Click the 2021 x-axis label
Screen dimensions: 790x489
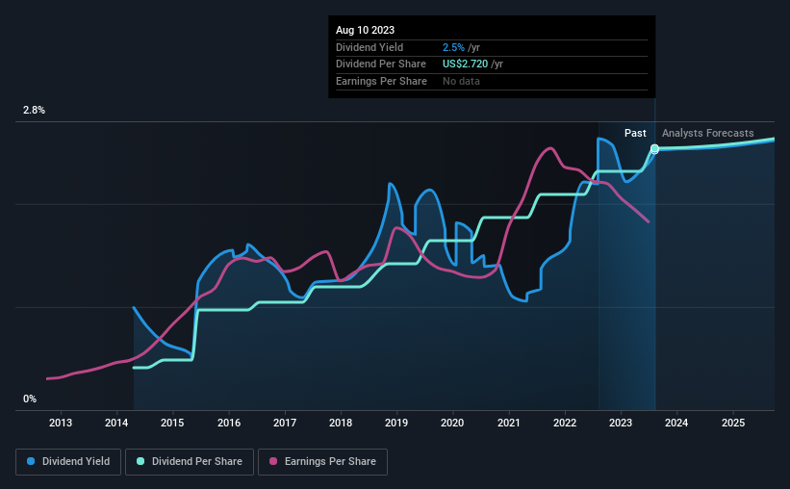coord(509,423)
